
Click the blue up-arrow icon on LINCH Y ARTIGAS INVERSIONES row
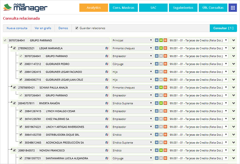156,127
